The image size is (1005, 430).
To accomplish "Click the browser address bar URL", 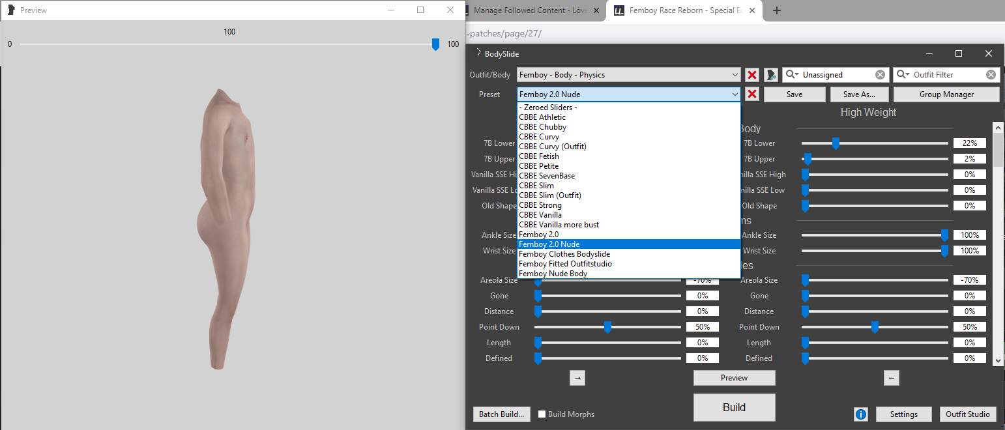I will 504,33.
